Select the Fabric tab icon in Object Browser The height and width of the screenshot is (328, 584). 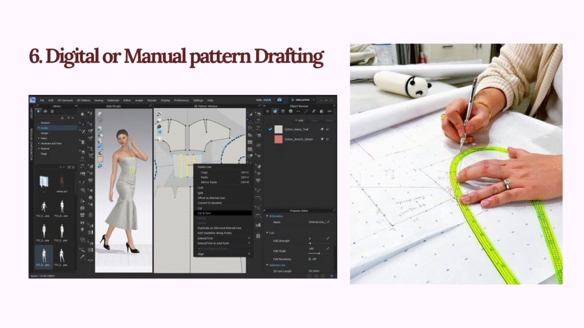tap(275, 111)
